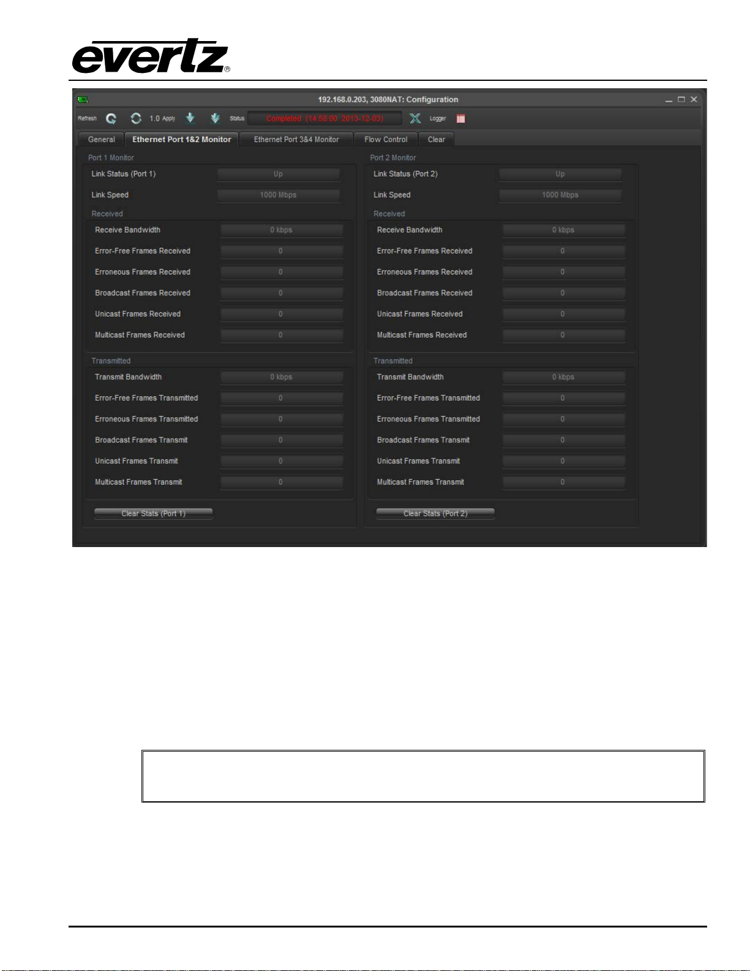Click Port 1 'Erroneous Frames Transmitted' label
The image size is (750, 971).
click(146, 419)
